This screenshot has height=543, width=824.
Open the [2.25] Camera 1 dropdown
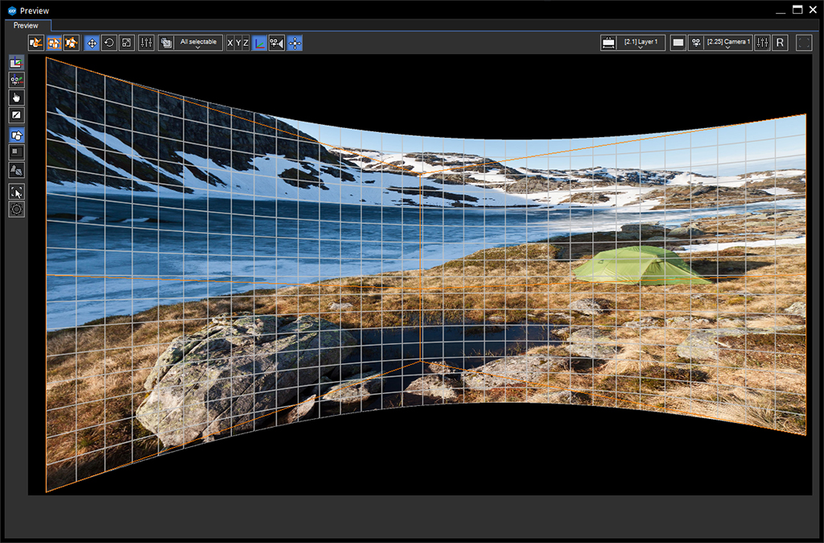727,43
